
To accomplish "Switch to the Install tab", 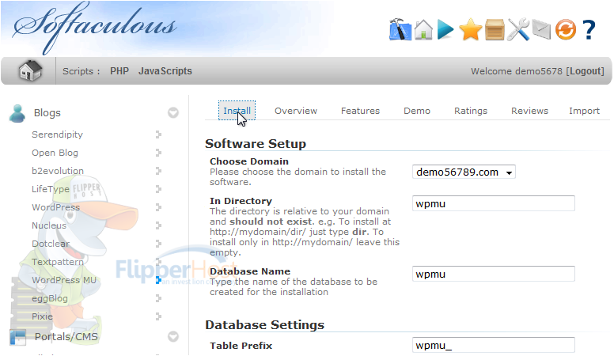I will tap(237, 111).
